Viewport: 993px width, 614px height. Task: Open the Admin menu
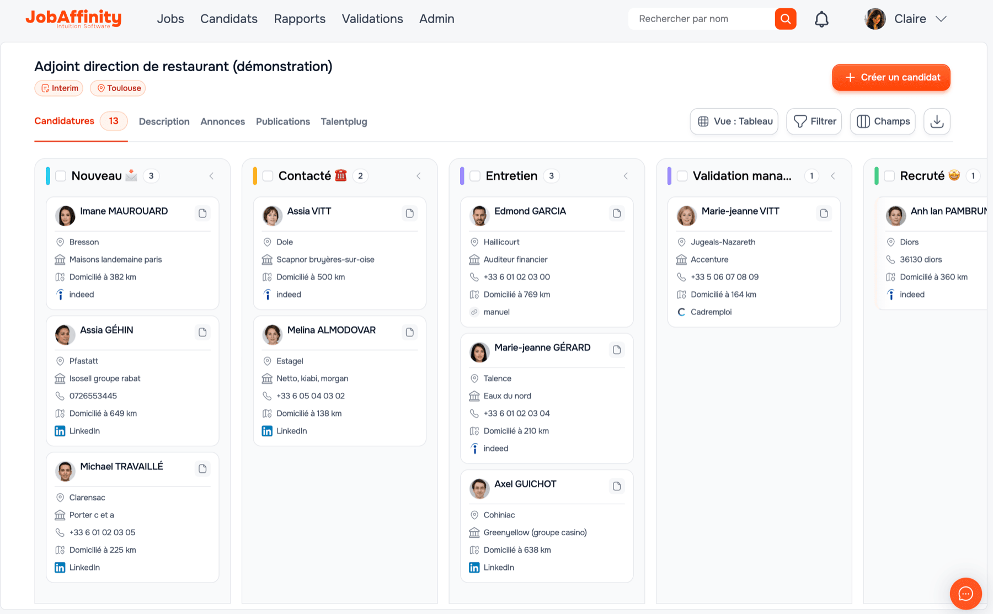(437, 19)
